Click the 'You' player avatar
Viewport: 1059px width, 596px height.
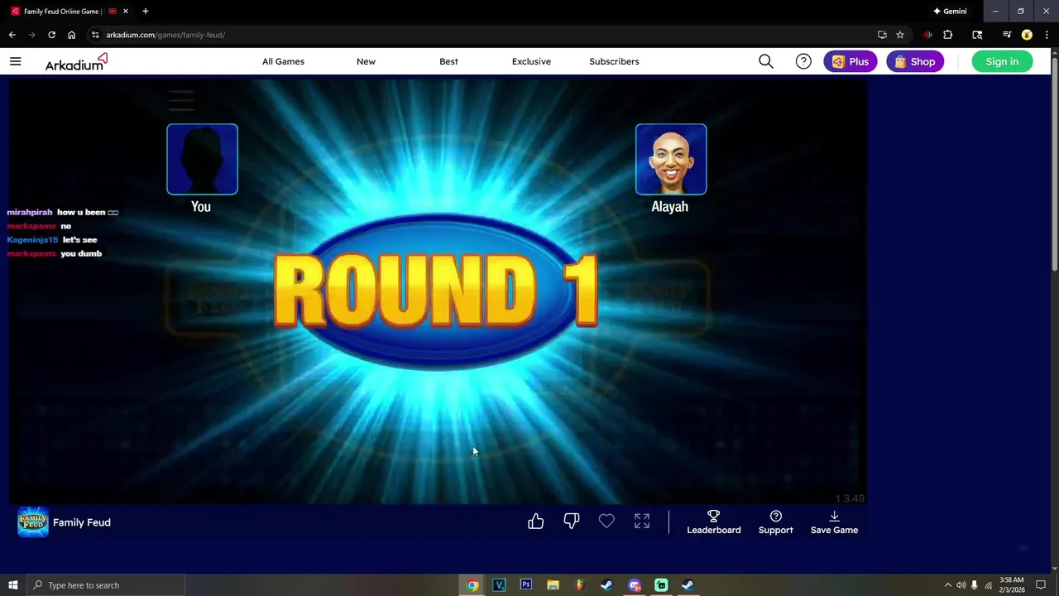pos(202,159)
